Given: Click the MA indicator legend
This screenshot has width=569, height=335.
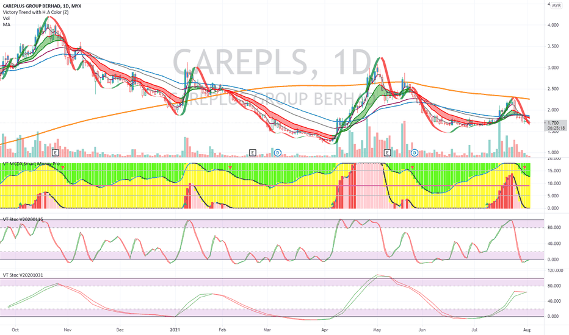Looking at the screenshot, I should coord(7,24).
